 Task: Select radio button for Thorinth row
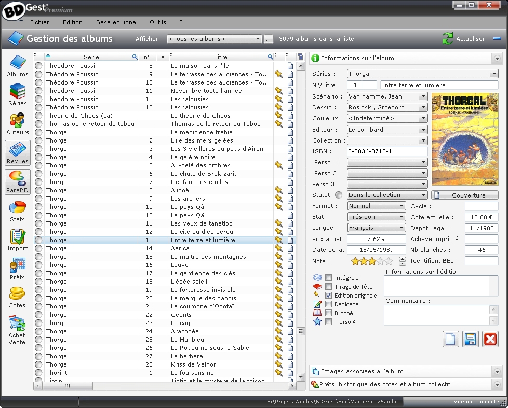(x=38, y=373)
